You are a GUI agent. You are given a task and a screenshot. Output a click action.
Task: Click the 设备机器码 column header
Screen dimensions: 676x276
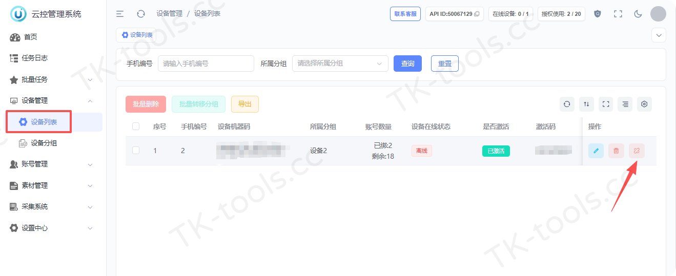234,126
